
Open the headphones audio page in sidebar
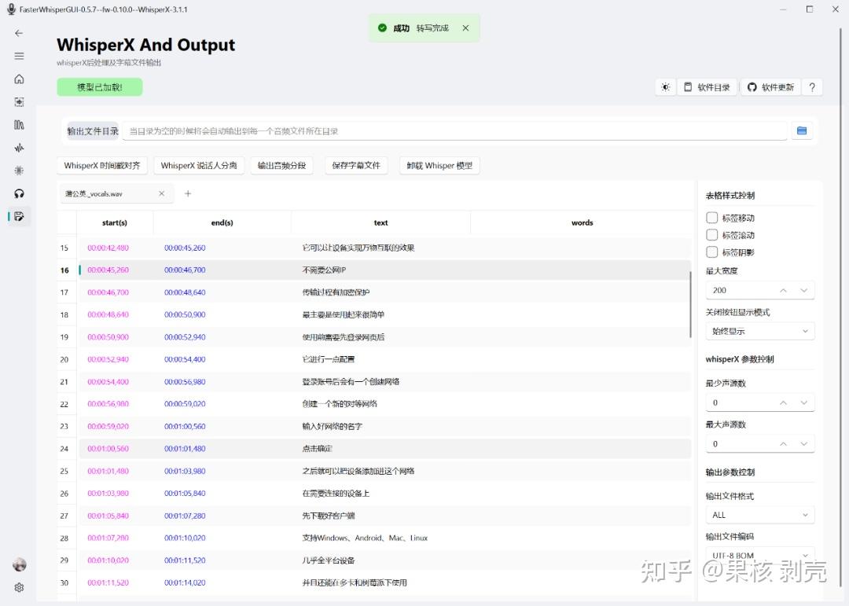pos(18,193)
